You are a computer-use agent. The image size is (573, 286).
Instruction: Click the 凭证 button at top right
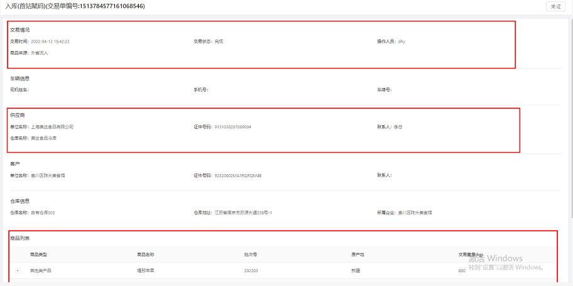click(x=555, y=6)
